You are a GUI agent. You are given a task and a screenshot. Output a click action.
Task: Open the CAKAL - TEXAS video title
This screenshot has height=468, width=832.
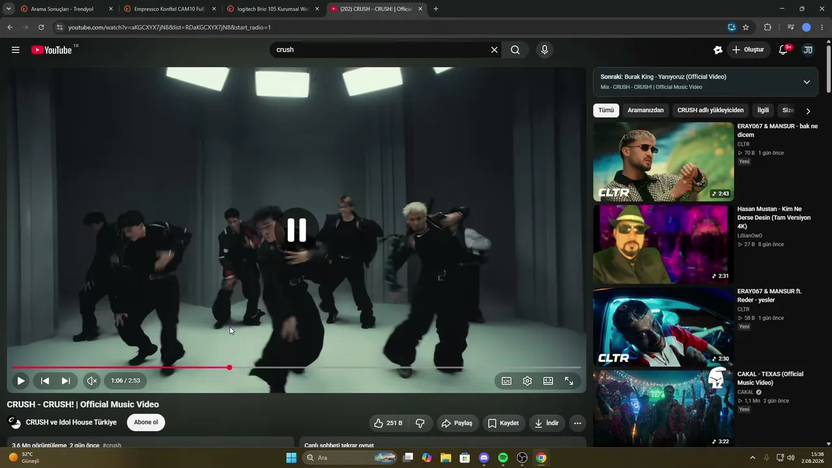(770, 378)
